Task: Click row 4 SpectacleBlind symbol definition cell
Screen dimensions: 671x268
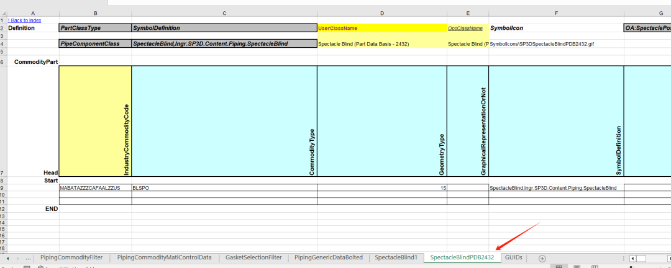Action: 224,43
